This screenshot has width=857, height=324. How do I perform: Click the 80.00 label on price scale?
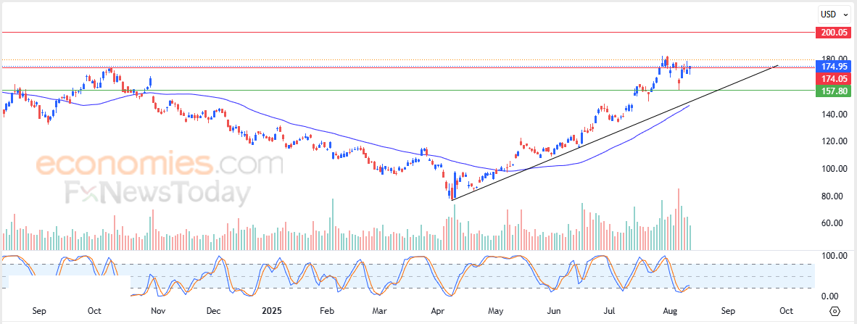pos(836,196)
